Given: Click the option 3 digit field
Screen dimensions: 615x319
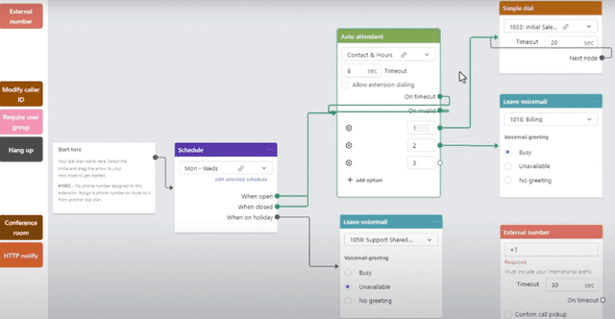Looking at the screenshot, I should point(421,163).
